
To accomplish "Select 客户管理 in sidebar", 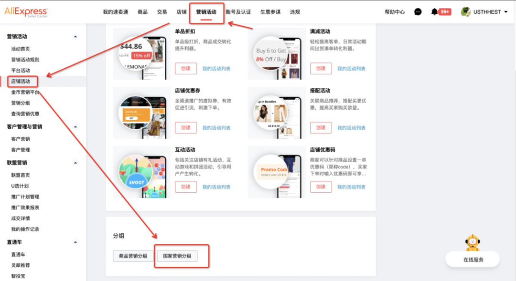I will point(21,150).
